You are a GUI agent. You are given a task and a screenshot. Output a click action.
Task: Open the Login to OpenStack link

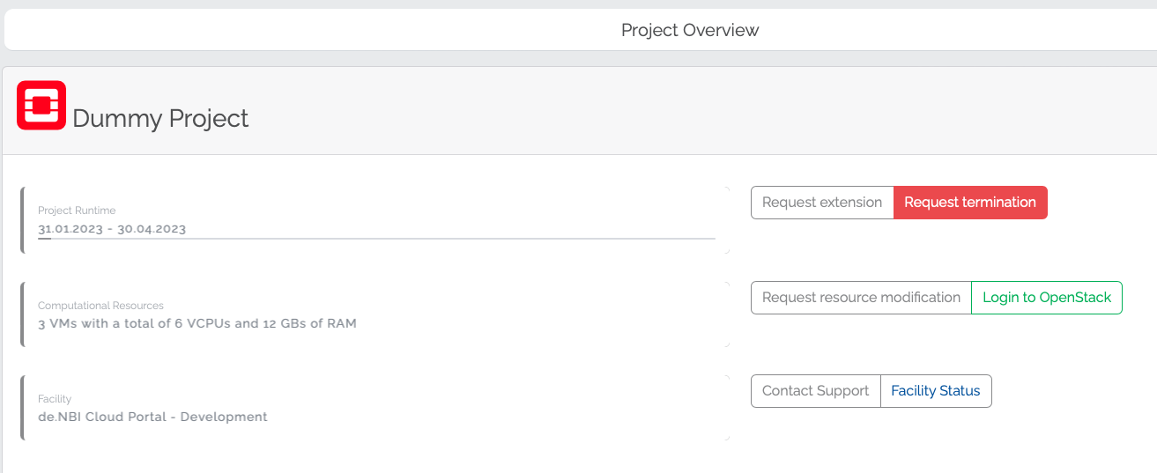click(x=1047, y=298)
